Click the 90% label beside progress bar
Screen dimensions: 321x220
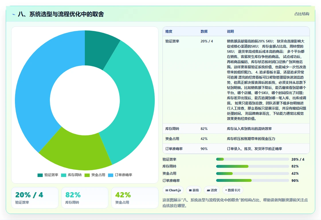tap(295, 181)
